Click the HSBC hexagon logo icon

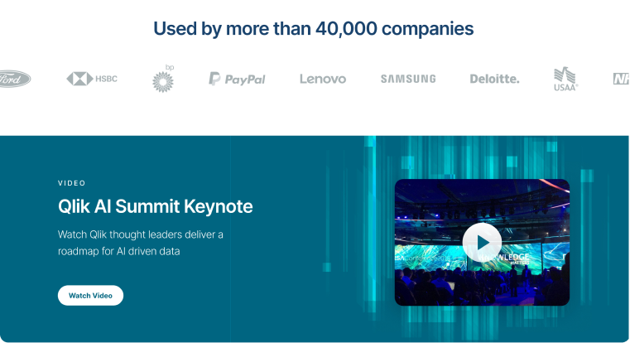79,79
